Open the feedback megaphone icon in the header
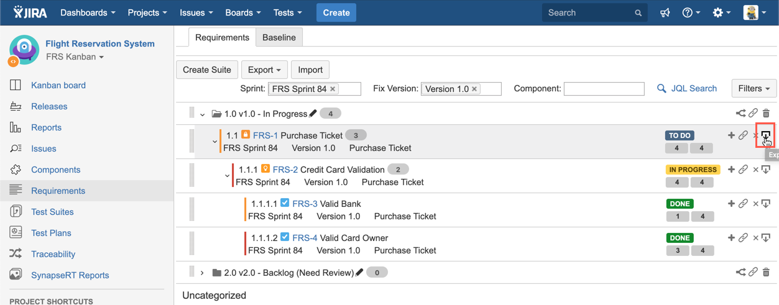 pyautogui.click(x=665, y=12)
